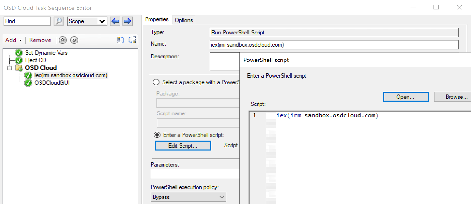Click the Open button in script dialog
471x204 pixels.
(406, 97)
